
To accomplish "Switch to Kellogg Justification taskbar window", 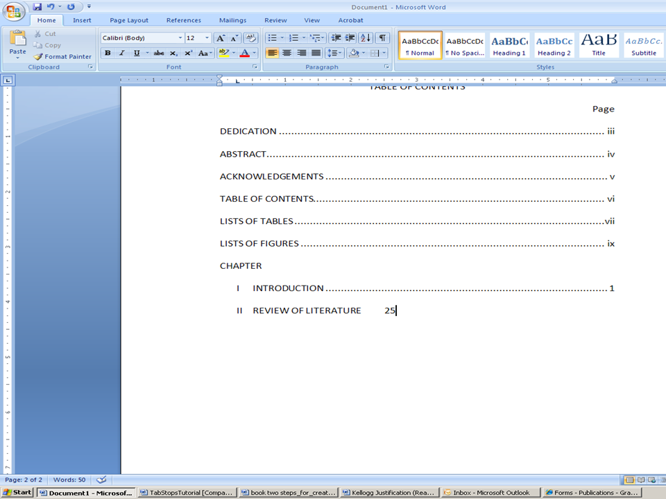I will [x=390, y=493].
